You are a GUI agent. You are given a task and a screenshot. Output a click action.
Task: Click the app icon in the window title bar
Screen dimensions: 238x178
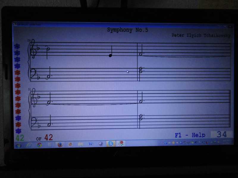coord(15,24)
